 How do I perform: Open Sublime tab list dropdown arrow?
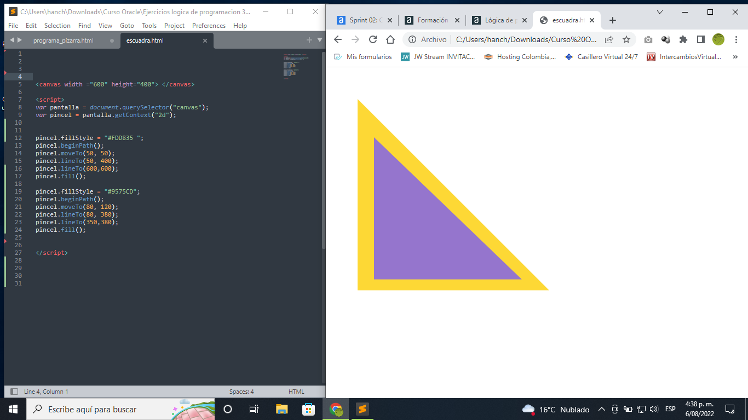click(320, 40)
